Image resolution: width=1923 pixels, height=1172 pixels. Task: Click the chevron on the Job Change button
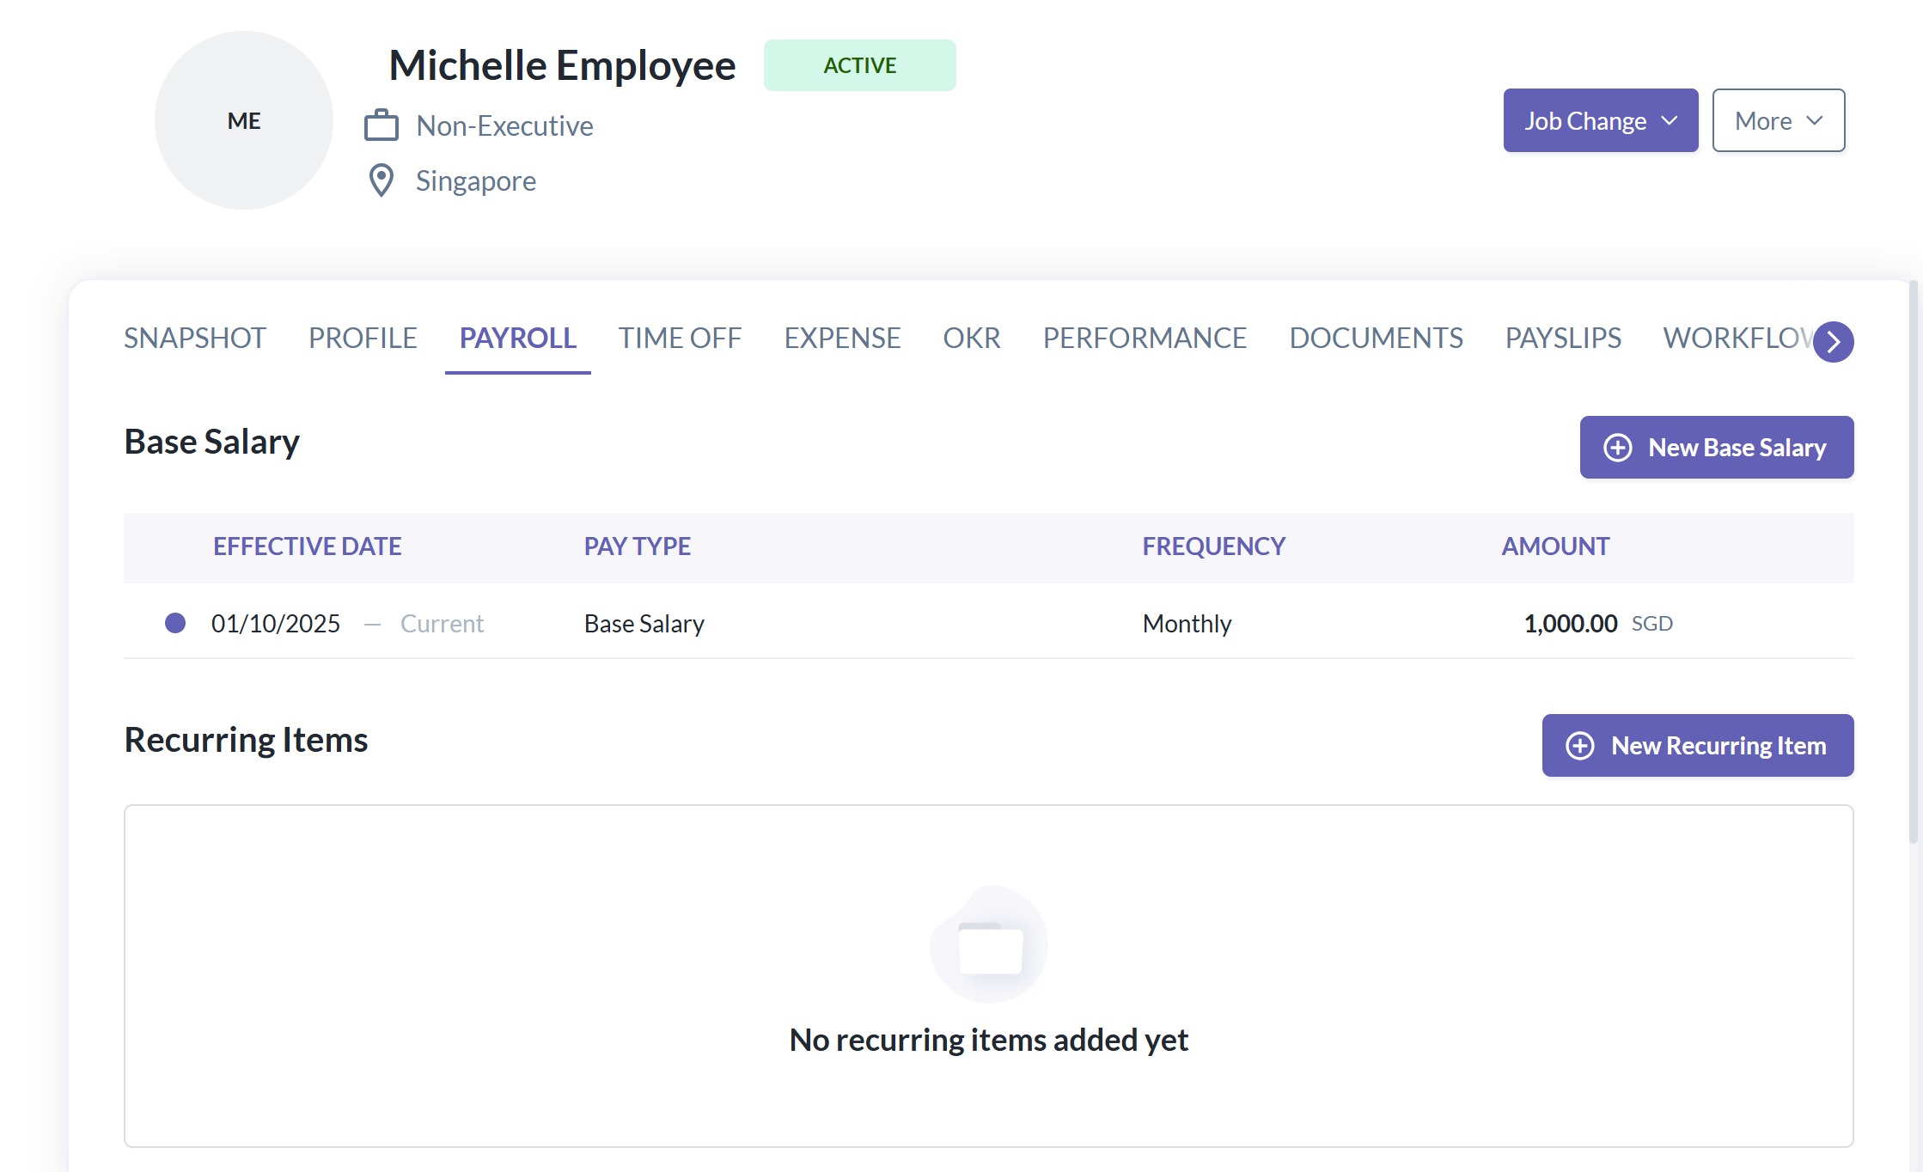click(x=1670, y=120)
